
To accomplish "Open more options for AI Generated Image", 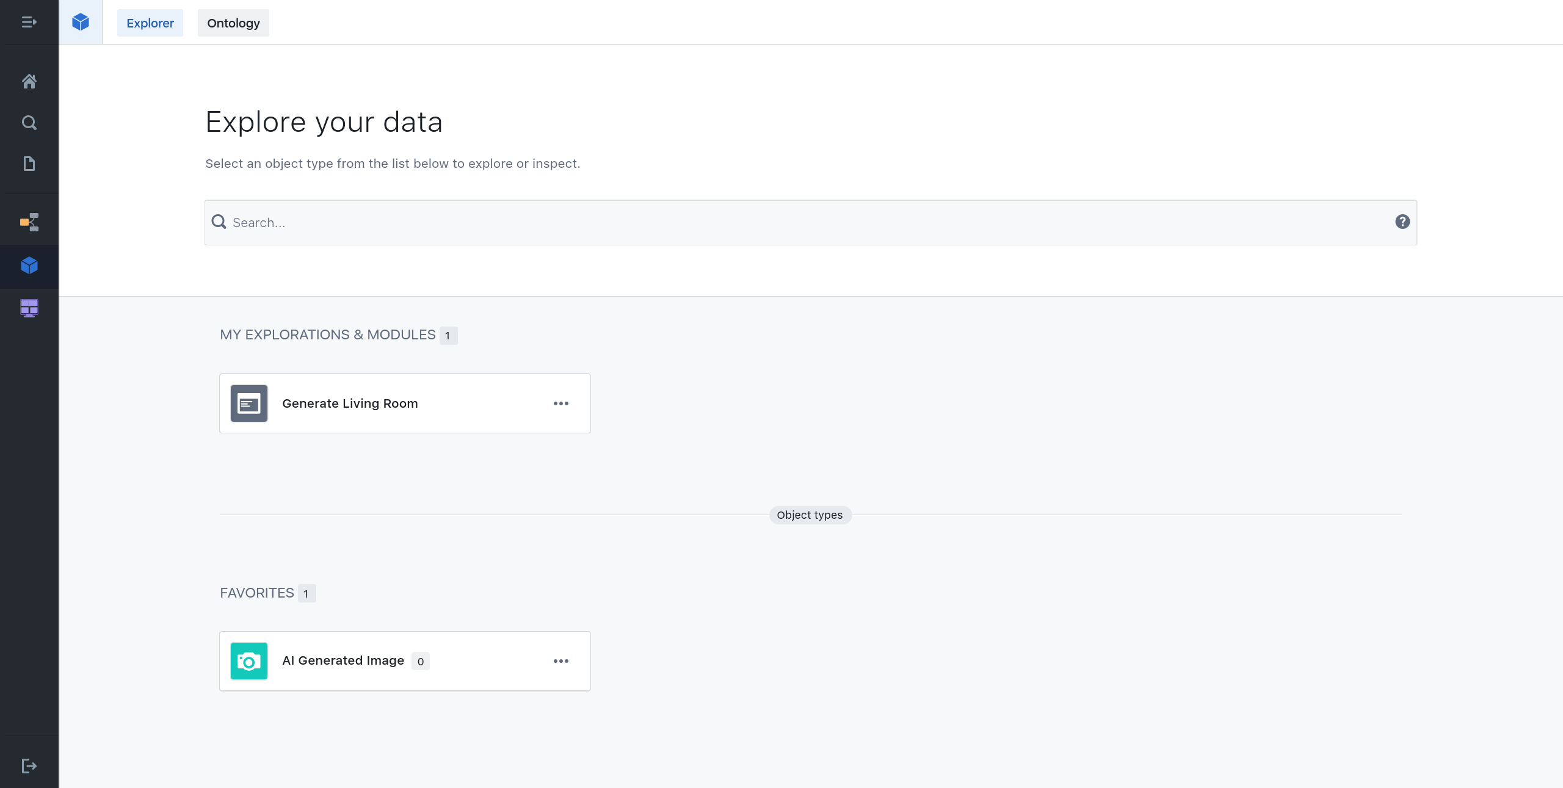I will click(560, 661).
